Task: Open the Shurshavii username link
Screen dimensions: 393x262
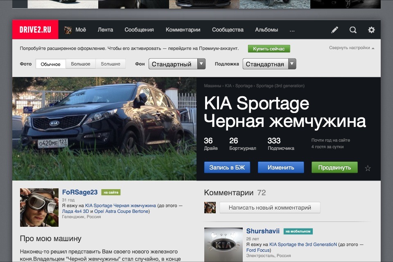Action: (x=263, y=231)
